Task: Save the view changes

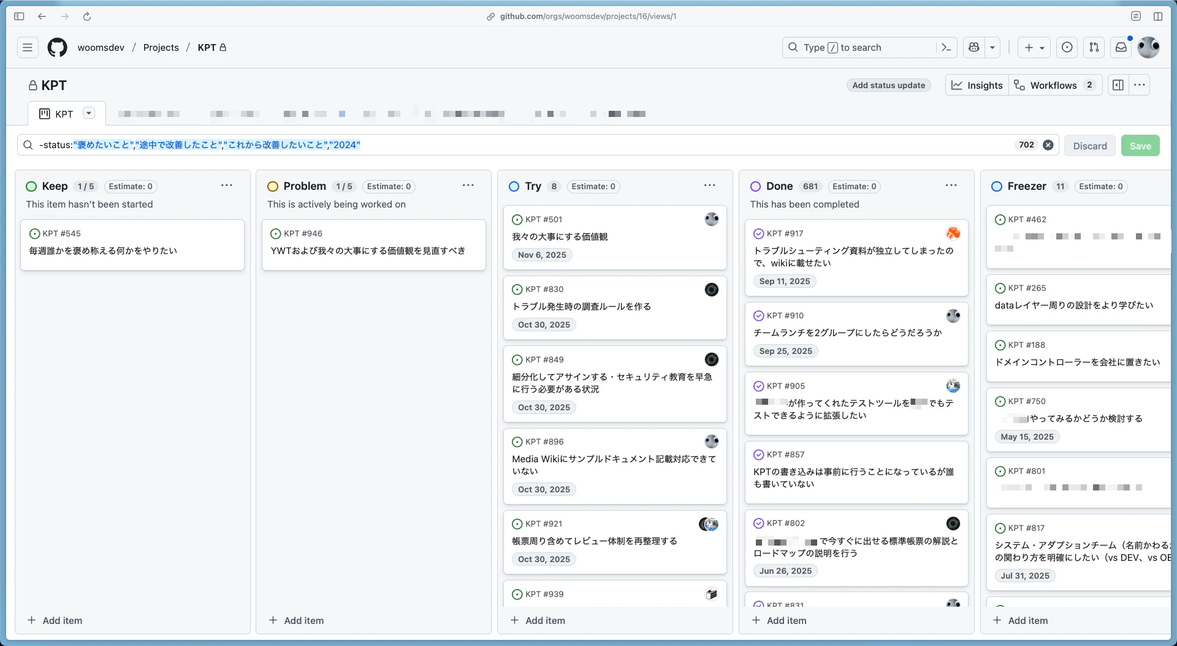Action: [1140, 146]
